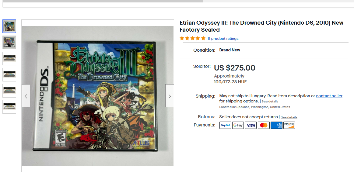Click the main Etrian Odyssey product photo
Image resolution: width=354 pixels, height=176 pixels.
click(97, 96)
